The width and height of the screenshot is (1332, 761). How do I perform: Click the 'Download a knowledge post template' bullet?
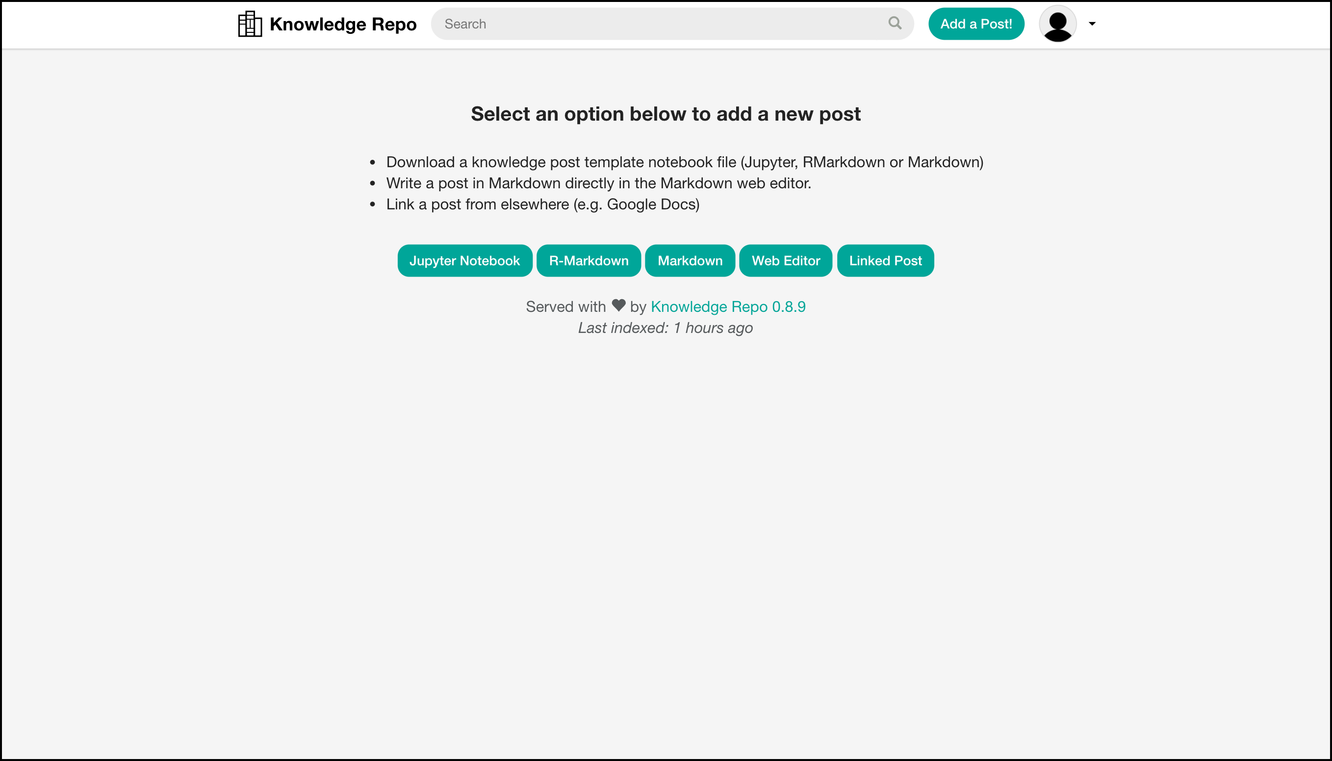pos(684,162)
